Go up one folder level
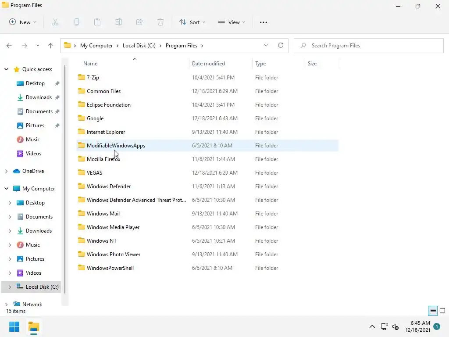The width and height of the screenshot is (449, 337). 51,46
